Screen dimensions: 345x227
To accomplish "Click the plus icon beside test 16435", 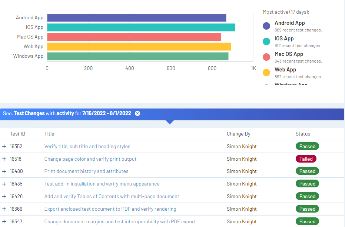I will coord(4,184).
